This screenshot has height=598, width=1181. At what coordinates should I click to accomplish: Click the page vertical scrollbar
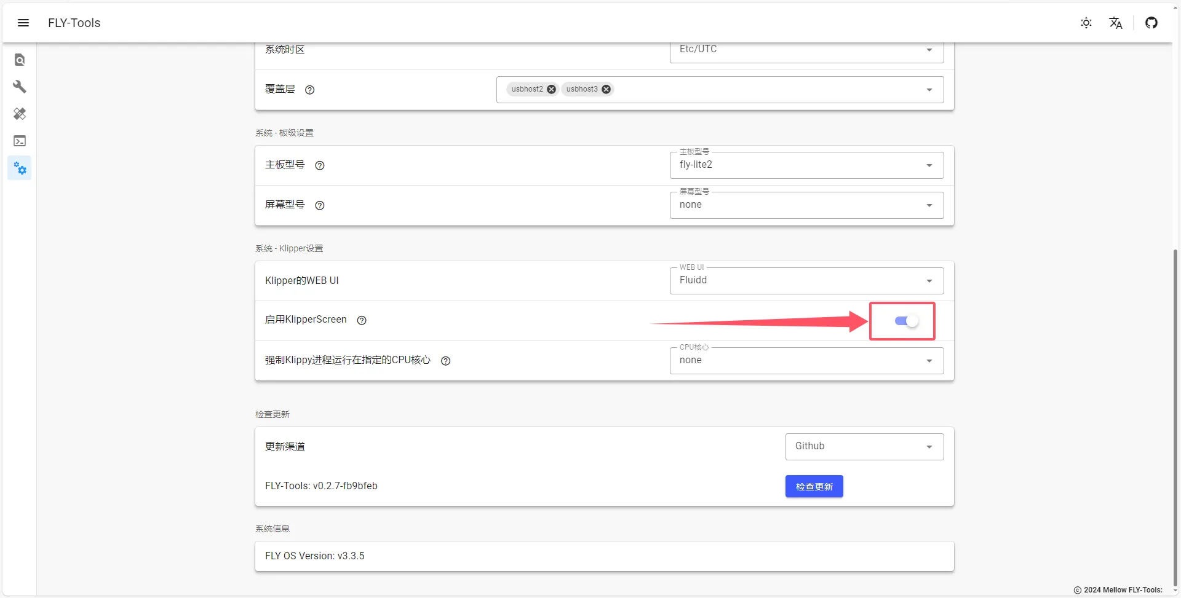[x=1175, y=418]
